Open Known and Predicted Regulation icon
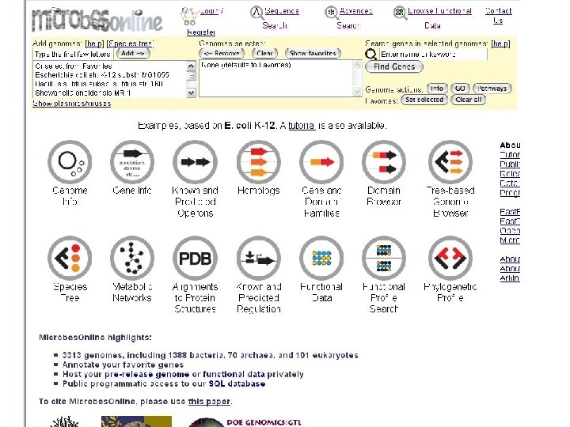This screenshot has width=570, height=427. [258, 258]
